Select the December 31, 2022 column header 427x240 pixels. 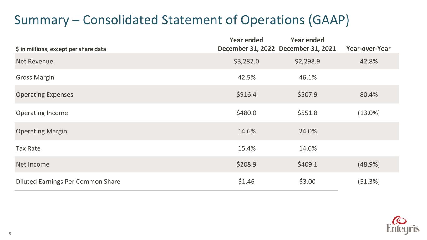tap(246, 45)
